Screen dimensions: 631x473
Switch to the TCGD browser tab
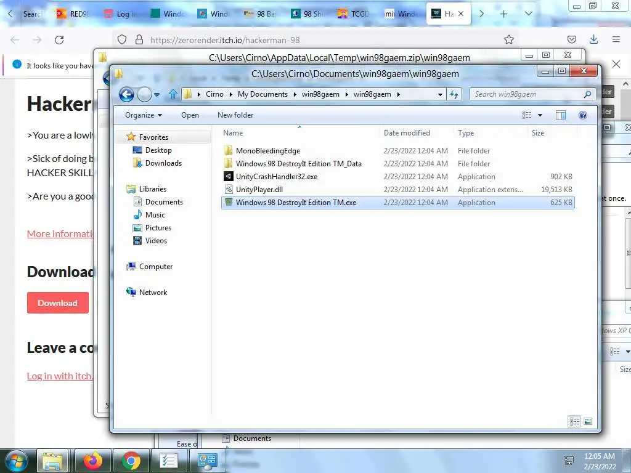coord(354,14)
